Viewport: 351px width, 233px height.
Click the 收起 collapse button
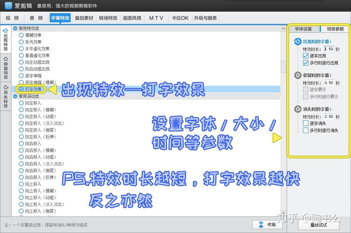click(x=267, y=225)
